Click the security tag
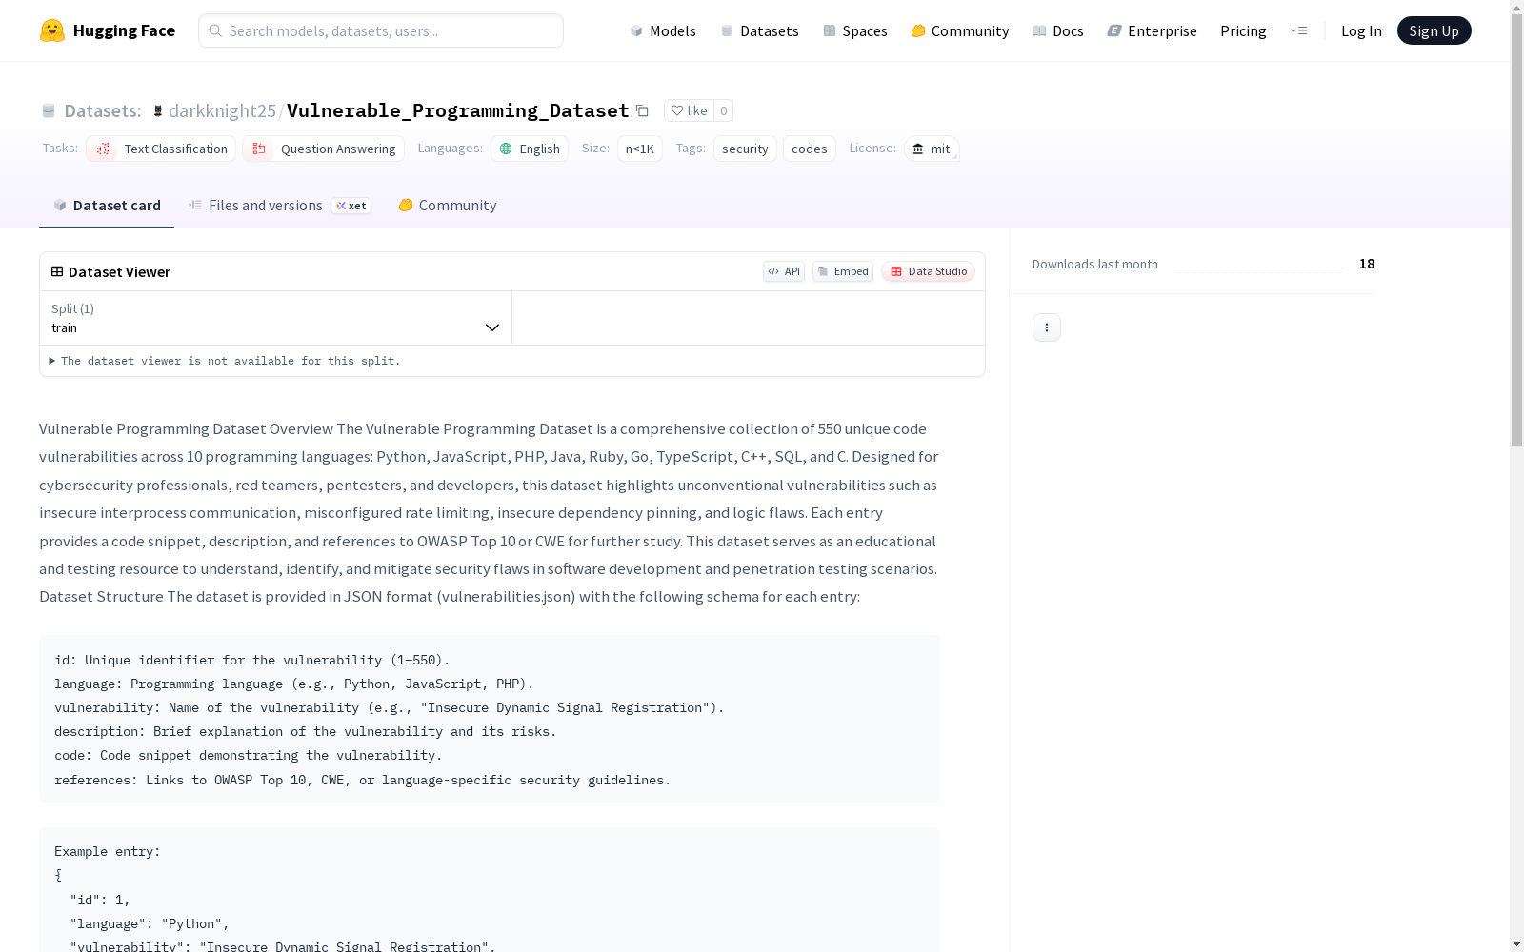Screen dimensions: 1524x952 point(745,149)
